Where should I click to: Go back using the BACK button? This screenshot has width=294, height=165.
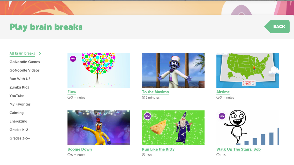click(x=277, y=27)
